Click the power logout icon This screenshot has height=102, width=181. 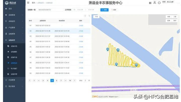tap(159, 3)
